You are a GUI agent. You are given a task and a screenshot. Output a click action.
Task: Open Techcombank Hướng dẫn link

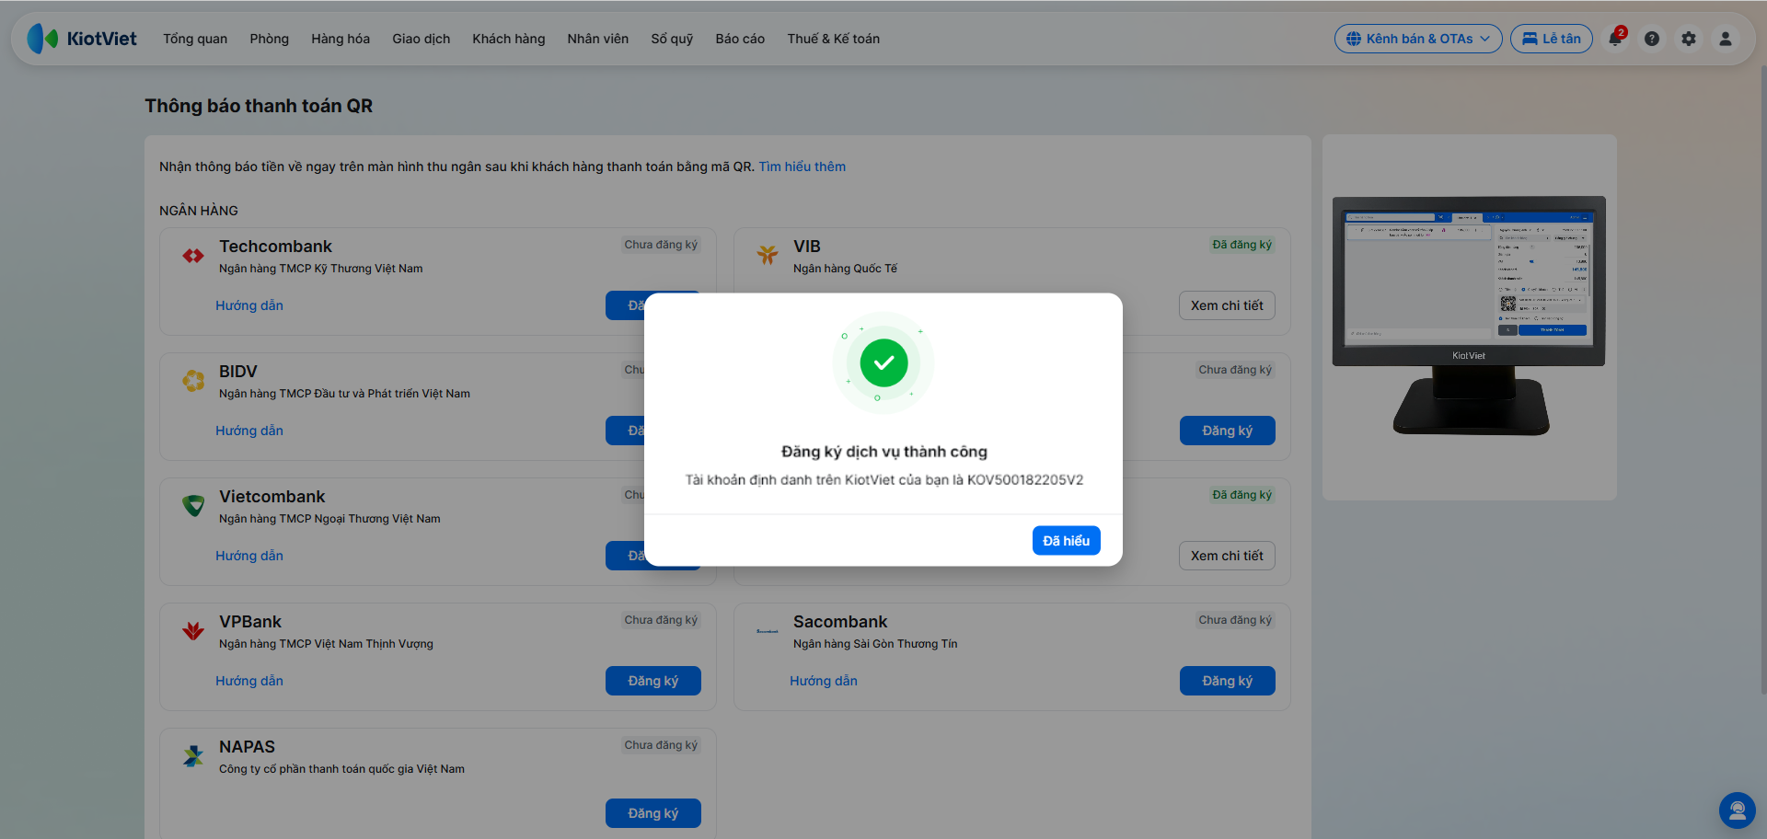[x=249, y=305]
